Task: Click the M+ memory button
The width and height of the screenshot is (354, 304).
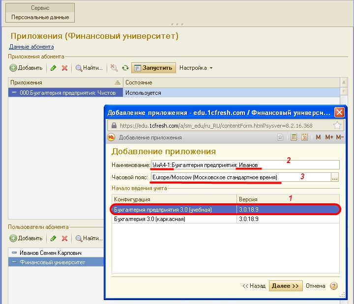Action: [328, 138]
